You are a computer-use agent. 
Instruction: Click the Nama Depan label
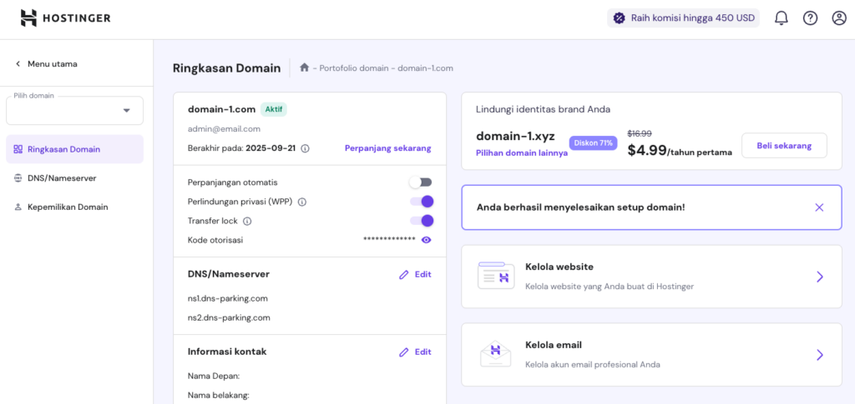coord(214,376)
